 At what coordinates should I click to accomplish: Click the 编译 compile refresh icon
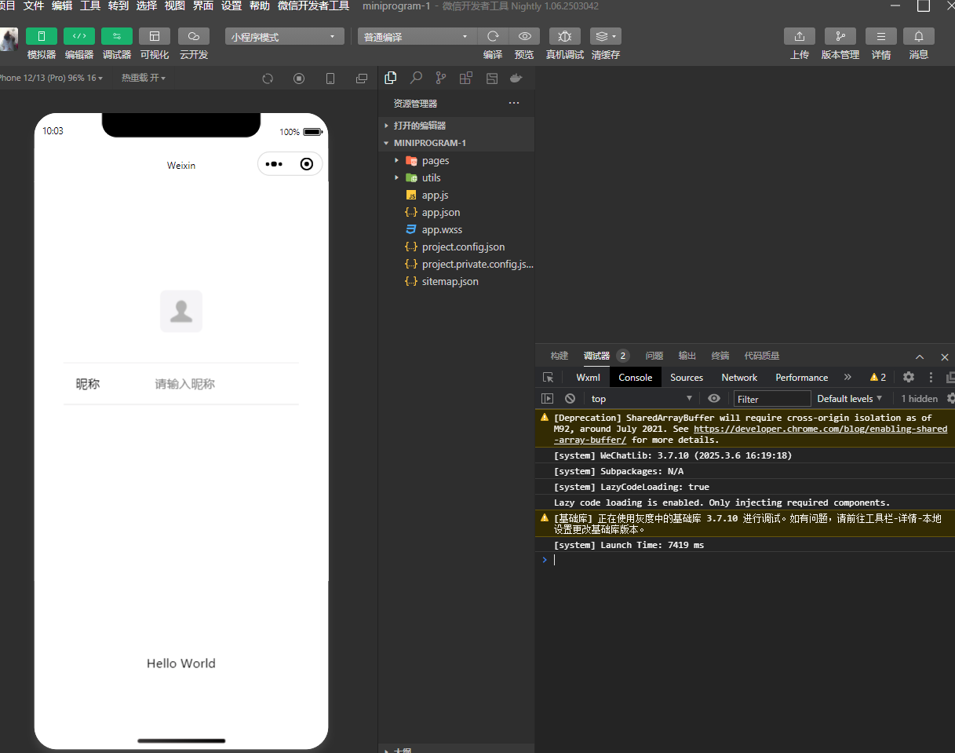[493, 36]
